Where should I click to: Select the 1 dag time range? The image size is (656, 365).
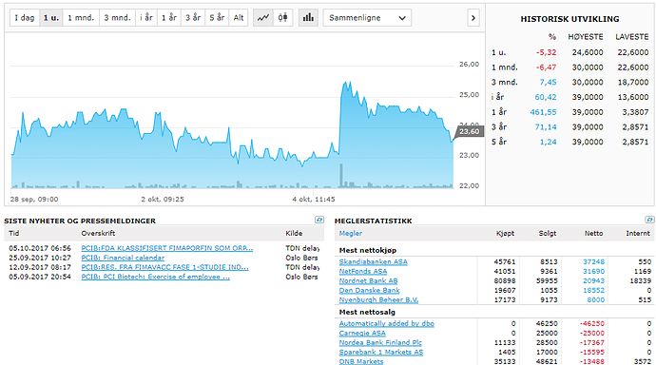click(x=25, y=17)
